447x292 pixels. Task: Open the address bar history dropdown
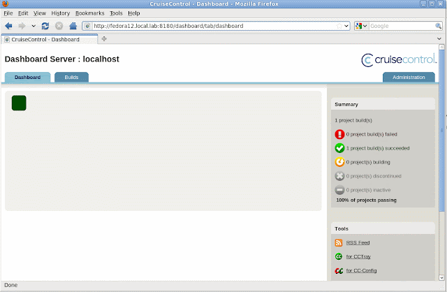tap(346, 26)
